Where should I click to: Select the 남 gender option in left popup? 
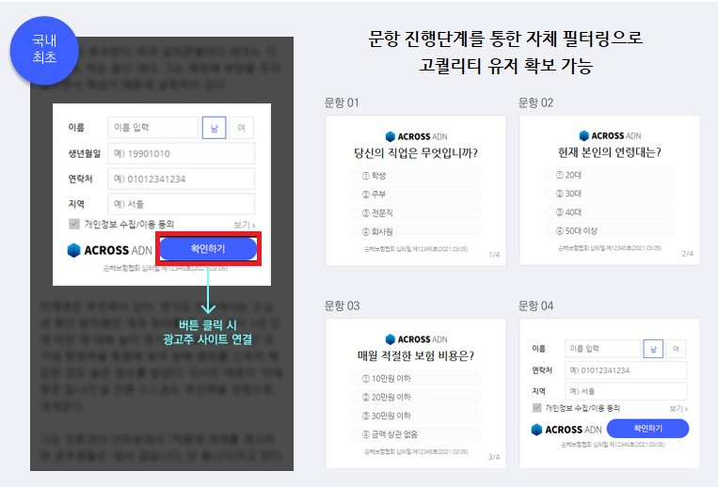pyautogui.click(x=214, y=128)
